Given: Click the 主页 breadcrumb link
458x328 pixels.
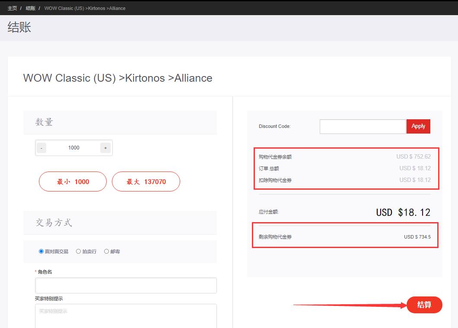Looking at the screenshot, I should 12,8.
